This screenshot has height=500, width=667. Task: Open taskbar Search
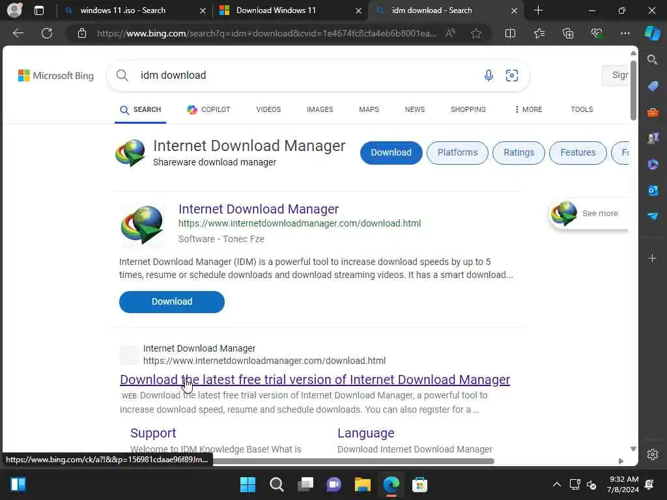tap(276, 484)
